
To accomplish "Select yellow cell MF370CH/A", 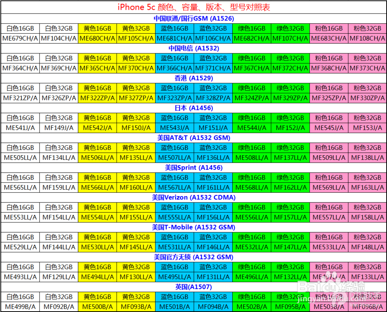I will point(136,69).
